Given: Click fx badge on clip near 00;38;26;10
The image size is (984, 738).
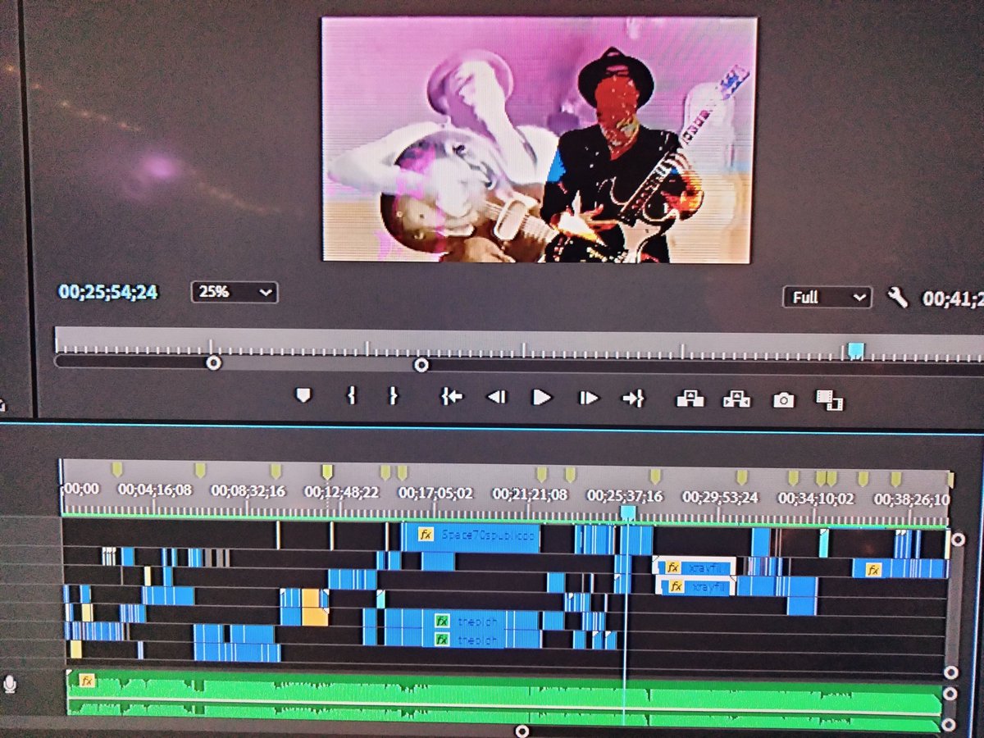Looking at the screenshot, I should pyautogui.click(x=873, y=569).
